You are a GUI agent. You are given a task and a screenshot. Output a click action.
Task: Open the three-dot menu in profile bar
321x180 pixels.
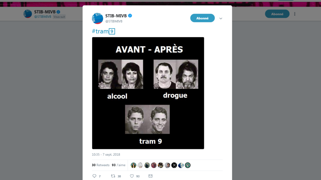(x=295, y=14)
